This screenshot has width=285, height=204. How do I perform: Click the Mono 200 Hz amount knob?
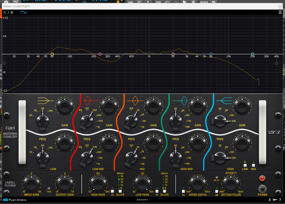pos(198,184)
